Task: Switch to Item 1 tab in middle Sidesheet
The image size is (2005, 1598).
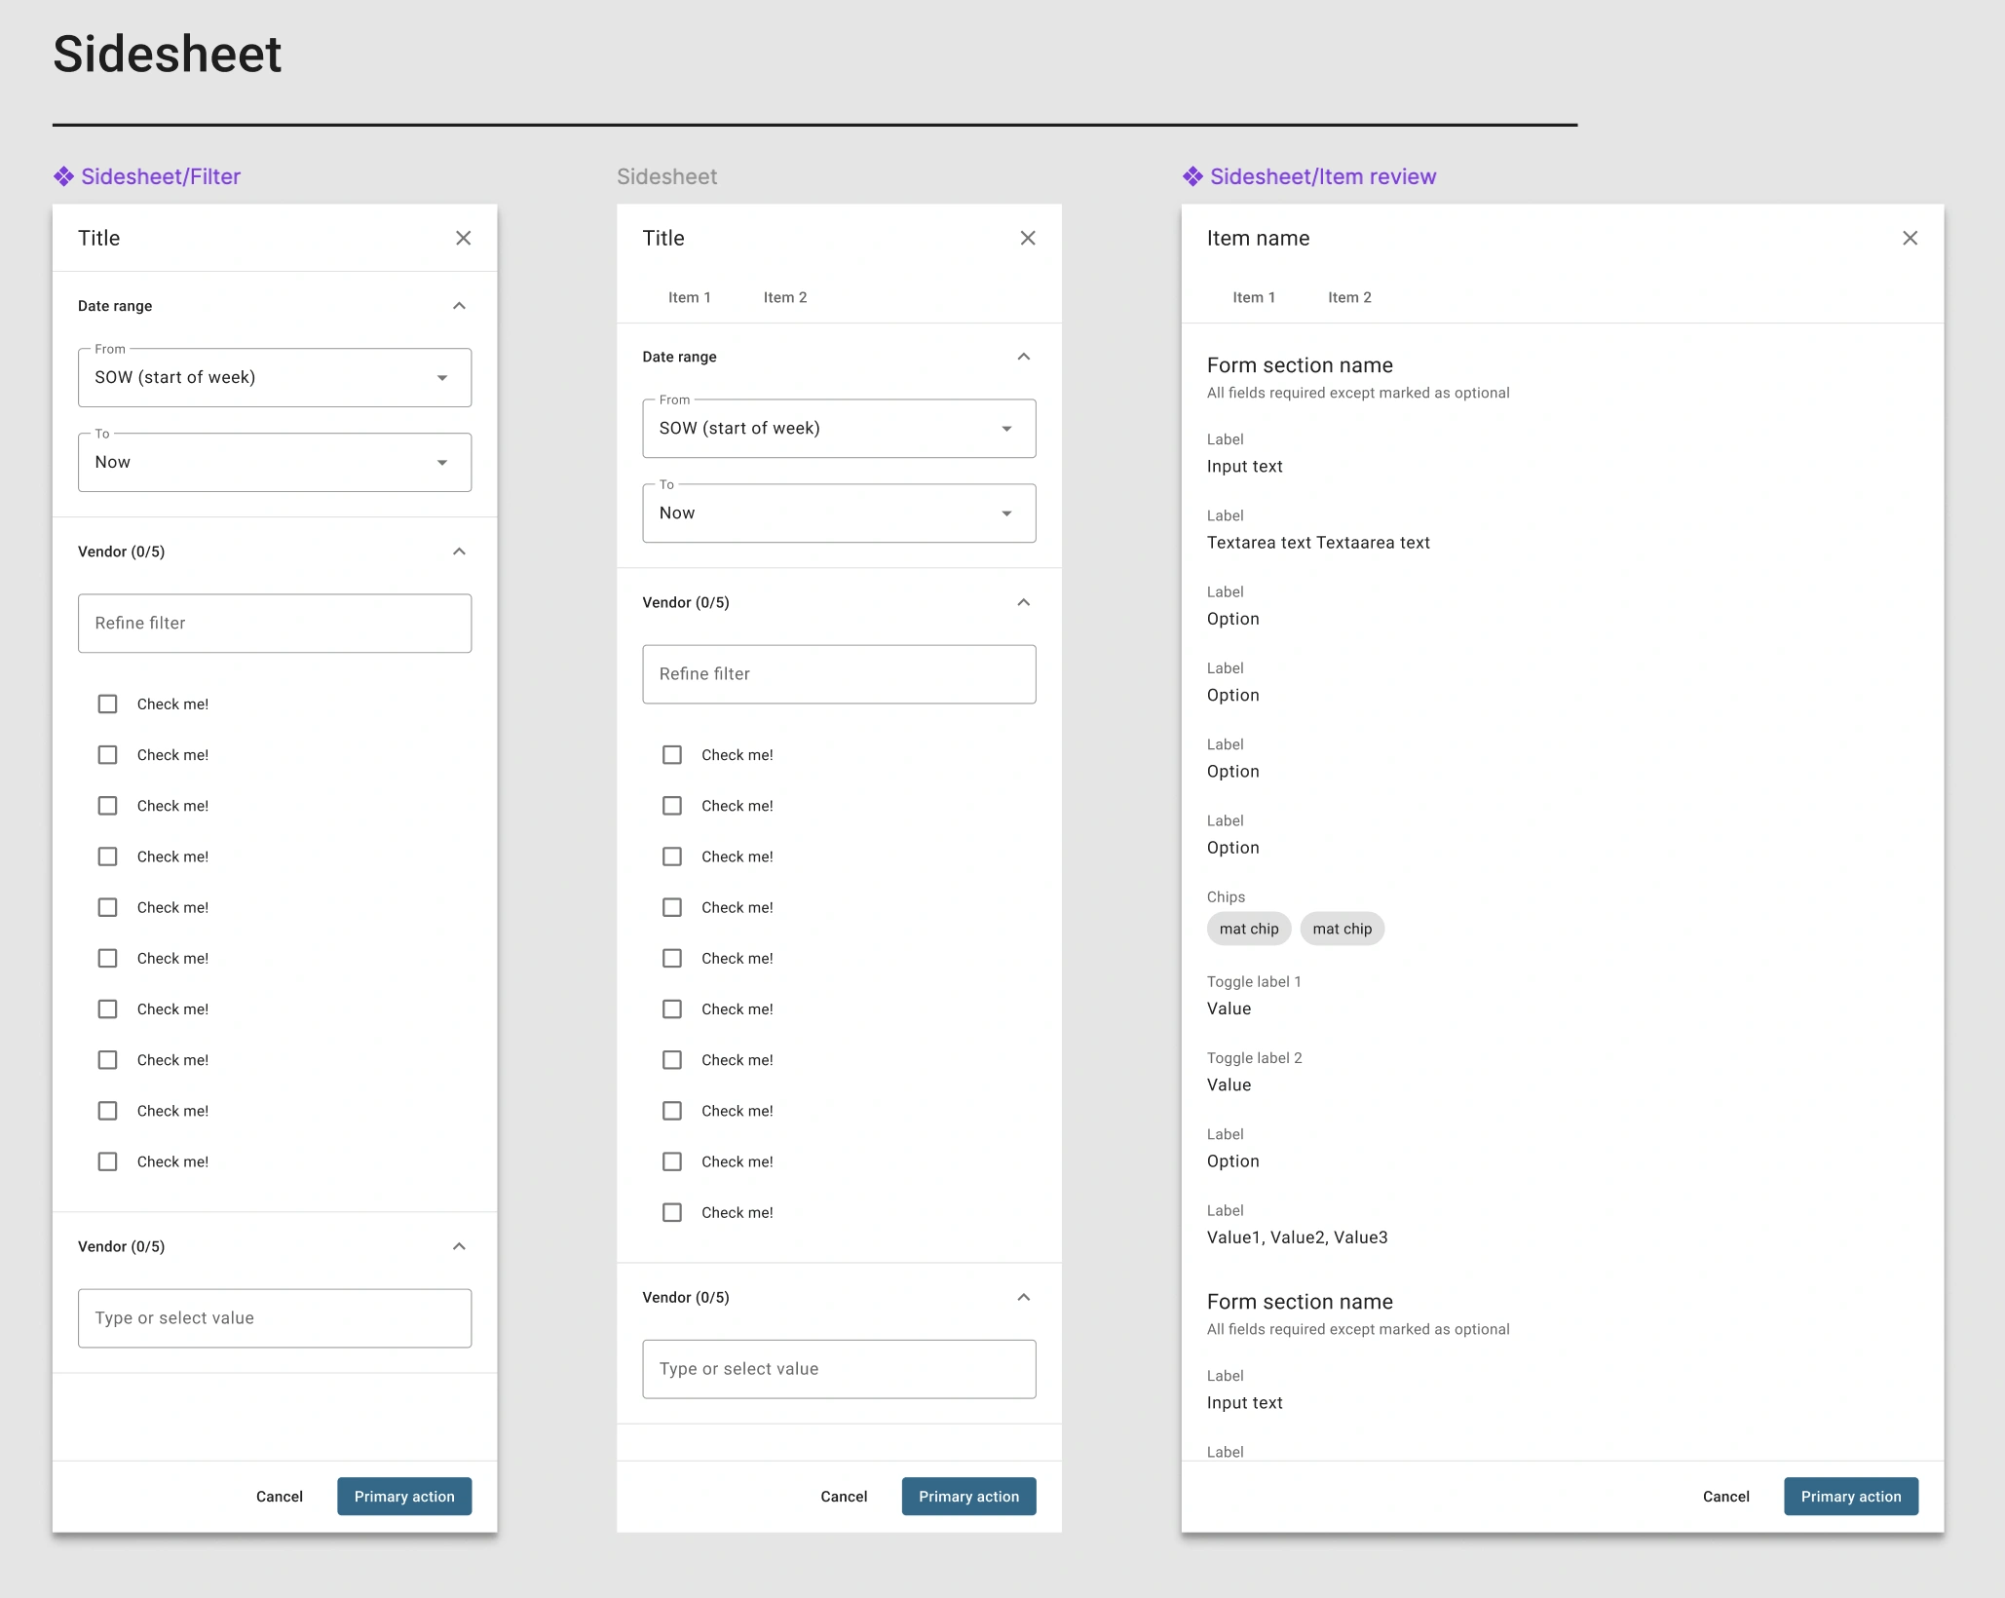Action: coord(690,297)
